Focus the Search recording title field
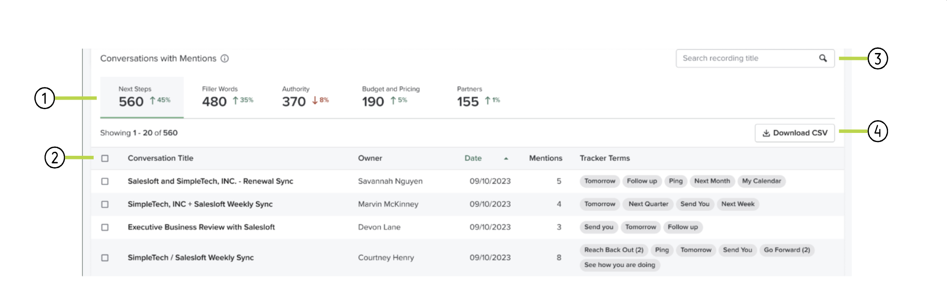The image size is (947, 307). click(x=755, y=58)
